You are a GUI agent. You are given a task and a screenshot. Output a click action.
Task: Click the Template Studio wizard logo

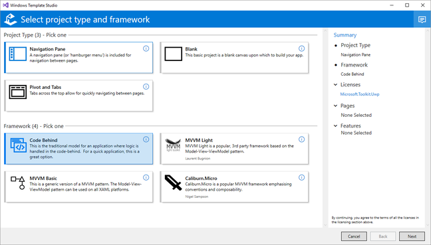[x=11, y=19]
